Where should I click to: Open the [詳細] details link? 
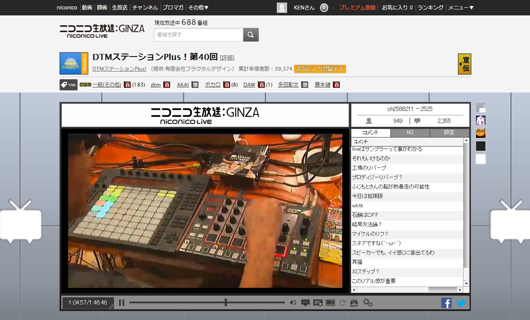point(227,58)
